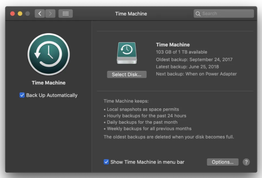The height and width of the screenshot is (178, 262).
Task: Open the Options... button
Action: click(x=223, y=162)
